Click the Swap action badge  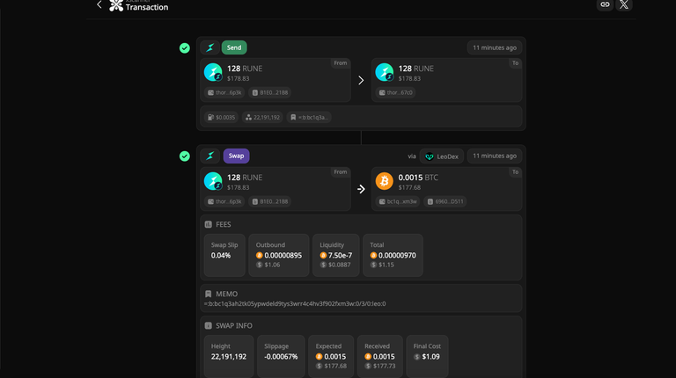tap(236, 156)
